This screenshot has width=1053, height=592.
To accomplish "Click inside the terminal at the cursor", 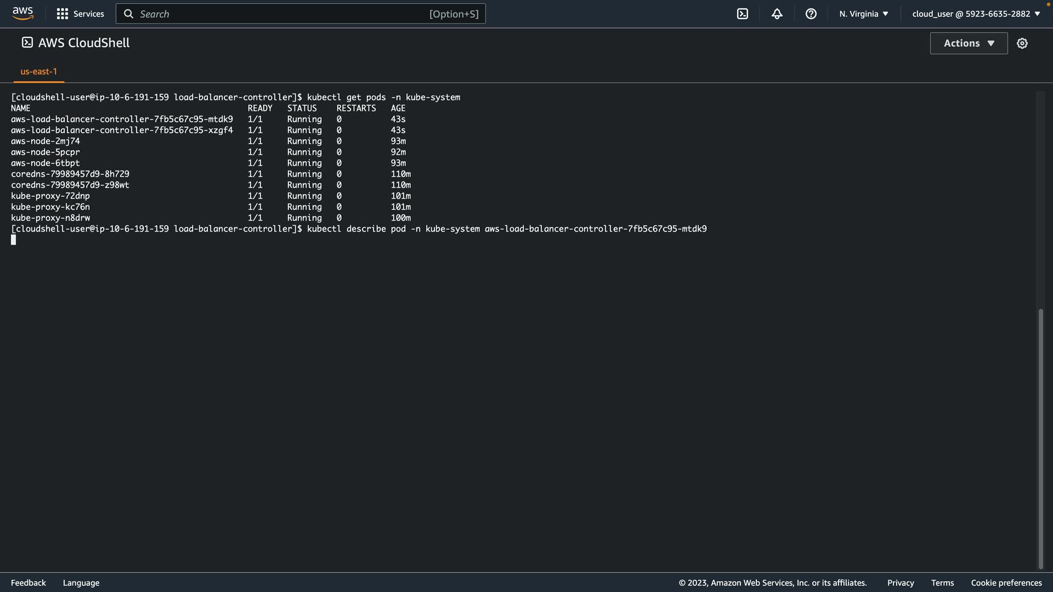I will click(x=14, y=240).
